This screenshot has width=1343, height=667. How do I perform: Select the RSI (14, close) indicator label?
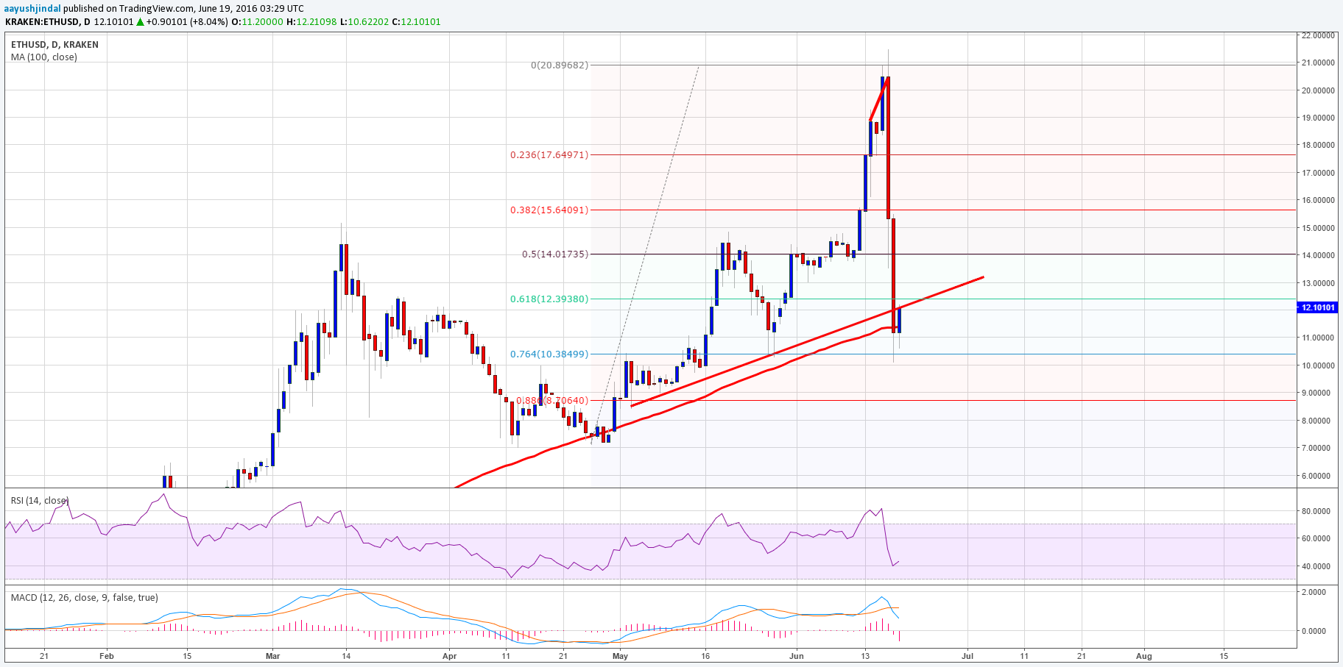[x=39, y=501]
